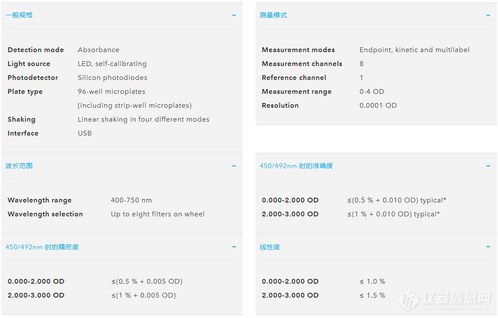Collapse the 450/492nm 时的准确度 minus icon
The width and height of the screenshot is (498, 318).
(x=488, y=166)
